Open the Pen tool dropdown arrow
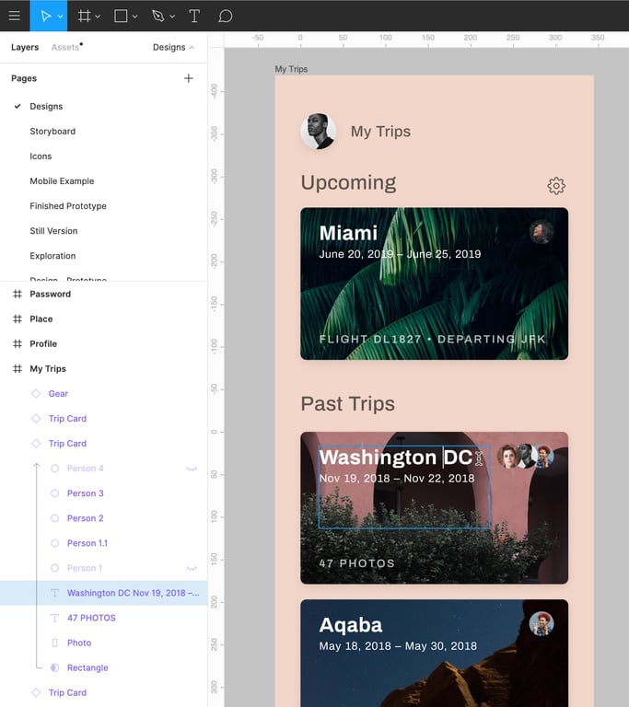Screen dimensions: 629x707 click(x=172, y=17)
